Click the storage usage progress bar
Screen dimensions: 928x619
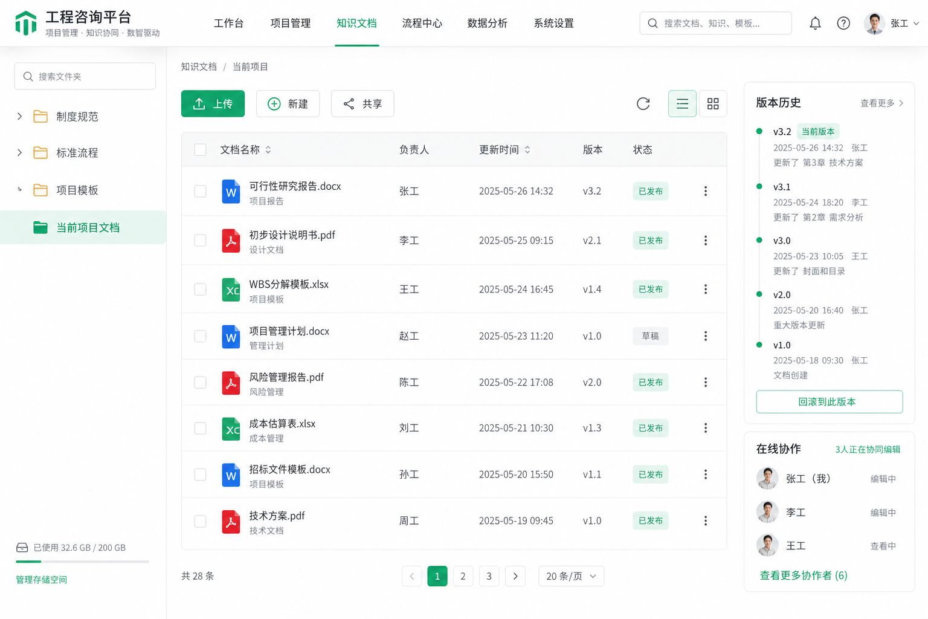pyautogui.click(x=82, y=562)
